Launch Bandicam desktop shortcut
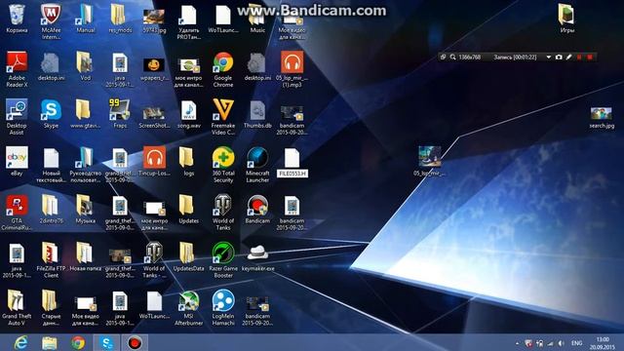Screen dimensions: 624x351 coord(257,210)
